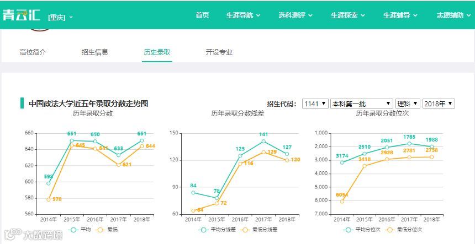Click the 招生代码 label

[282, 104]
